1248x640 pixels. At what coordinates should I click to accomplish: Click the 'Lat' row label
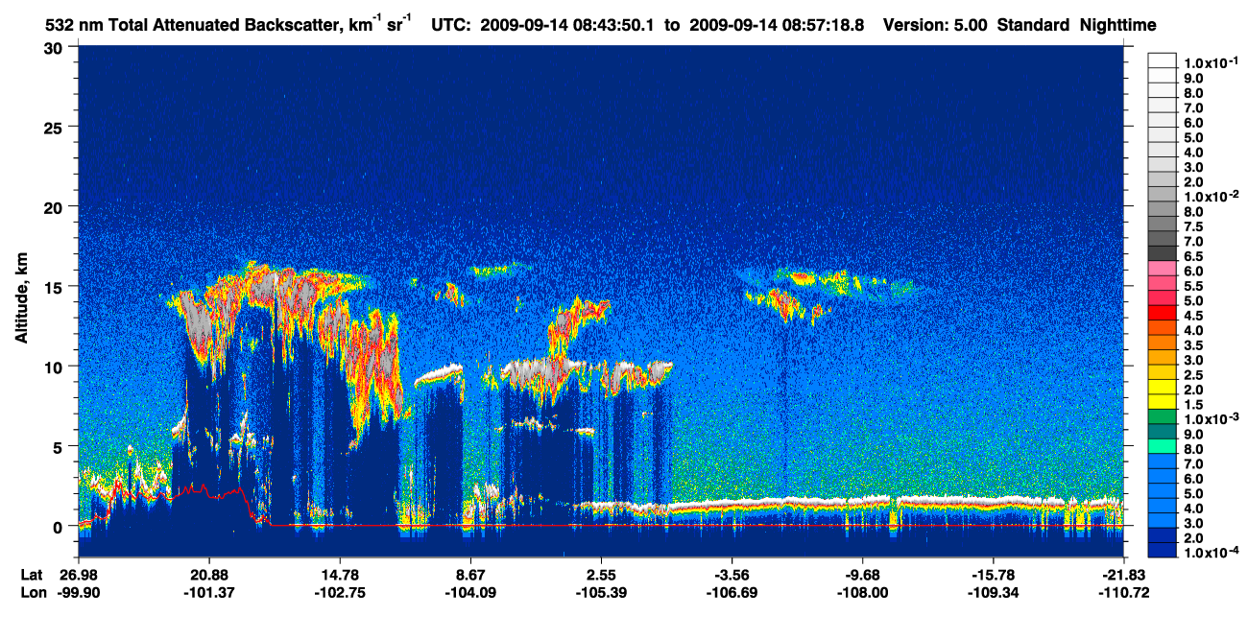[x=32, y=575]
